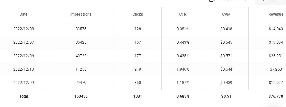
Task: Click the $76.778 total revenue cell
Action: click(276, 96)
